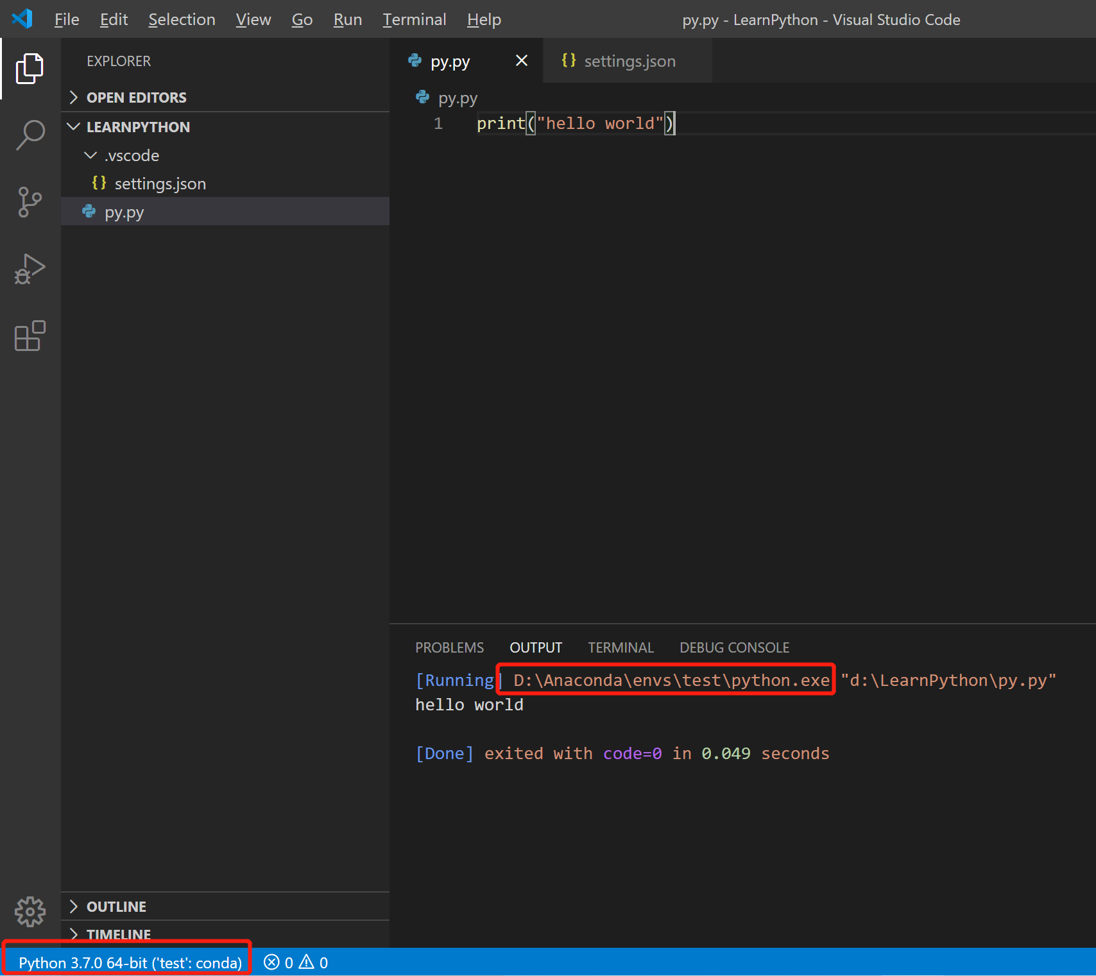1096x976 pixels.
Task: Open the Source Control view icon
Action: 30,202
